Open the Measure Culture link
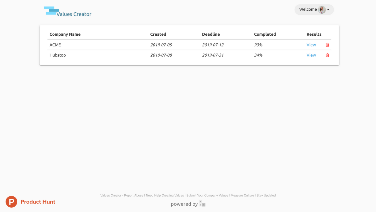 (242, 195)
